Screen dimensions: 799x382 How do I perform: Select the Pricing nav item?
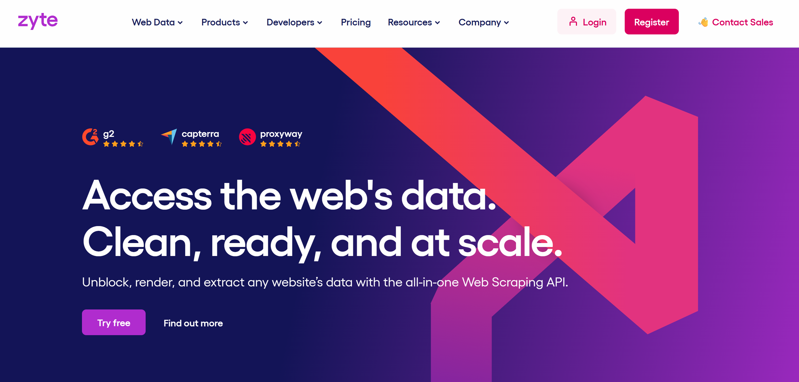(356, 22)
